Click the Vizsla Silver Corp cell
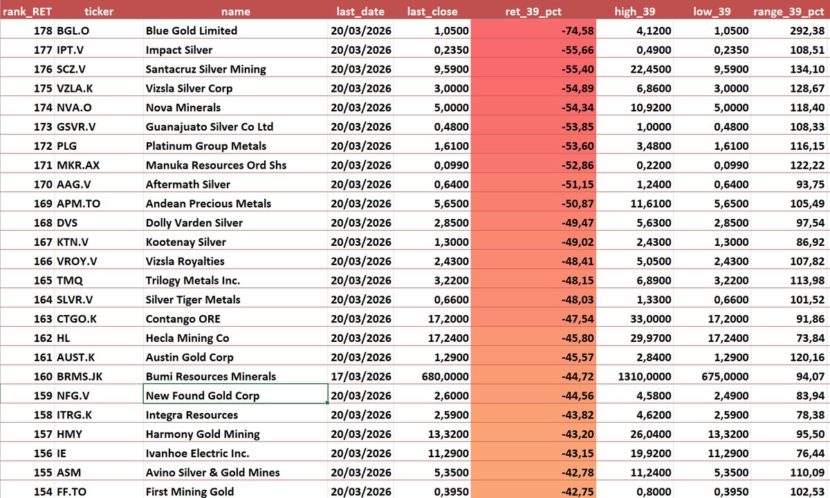Image resolution: width=830 pixels, height=498 pixels. pyautogui.click(x=235, y=88)
